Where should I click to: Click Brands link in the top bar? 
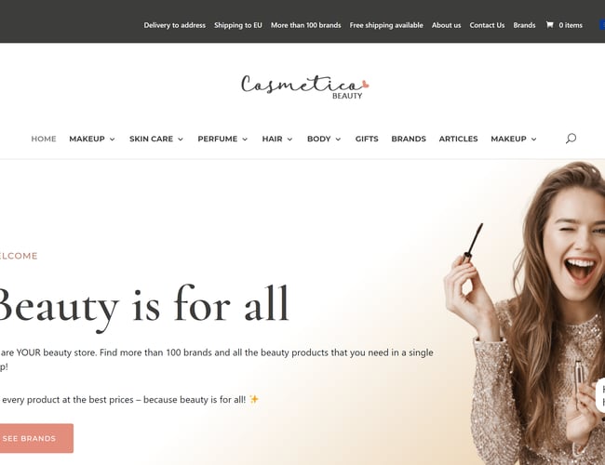[524, 25]
